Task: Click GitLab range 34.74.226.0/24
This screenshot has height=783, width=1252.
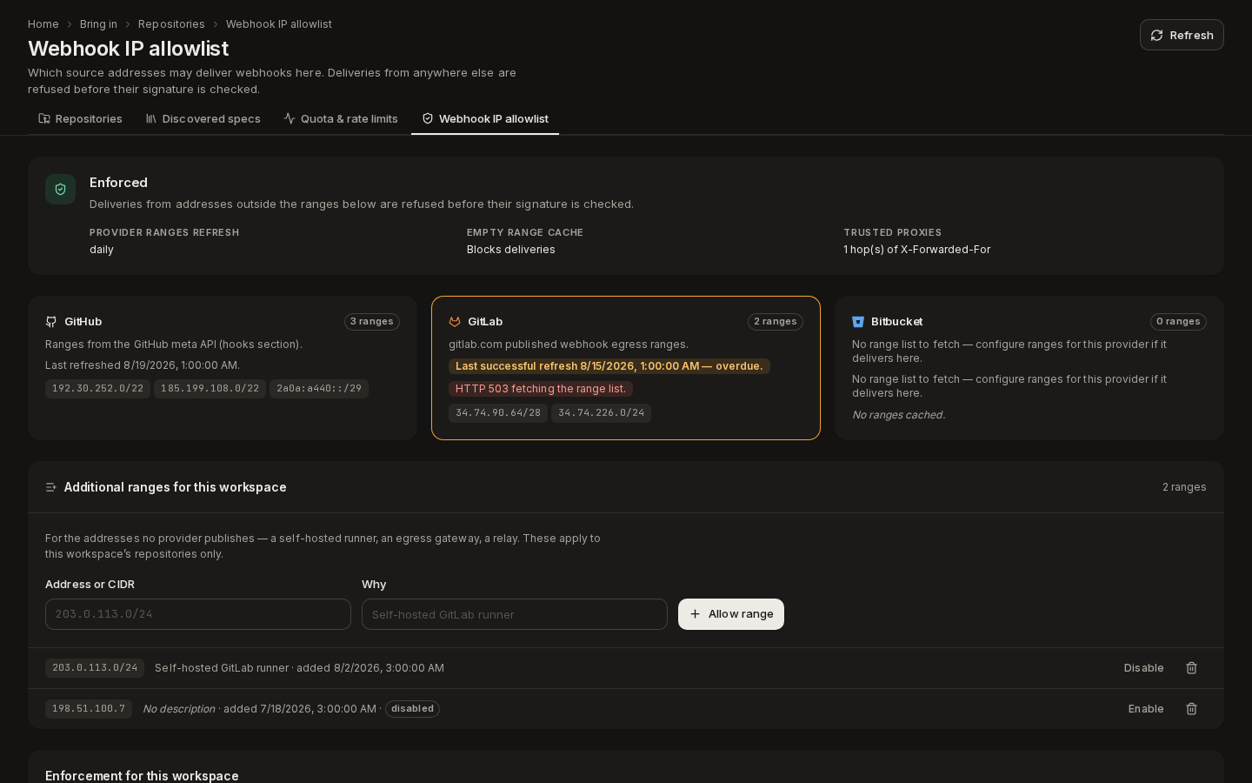Action: [x=601, y=413]
